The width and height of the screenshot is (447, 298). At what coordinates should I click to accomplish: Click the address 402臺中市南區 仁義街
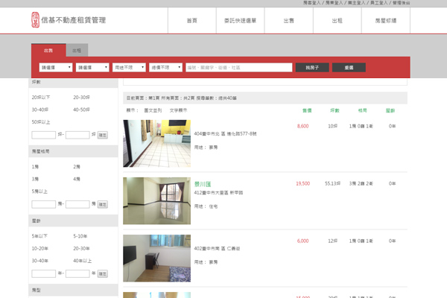click(217, 248)
